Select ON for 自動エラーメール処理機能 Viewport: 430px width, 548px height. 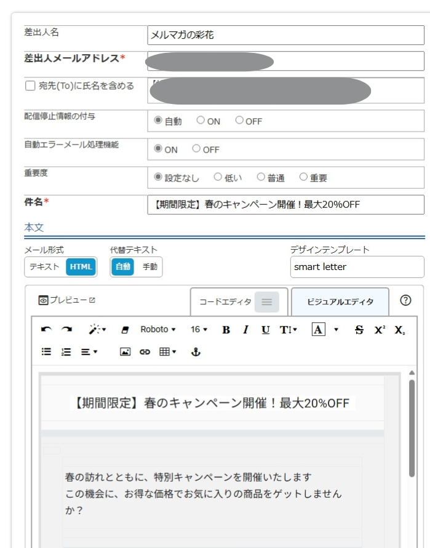pyautogui.click(x=158, y=149)
